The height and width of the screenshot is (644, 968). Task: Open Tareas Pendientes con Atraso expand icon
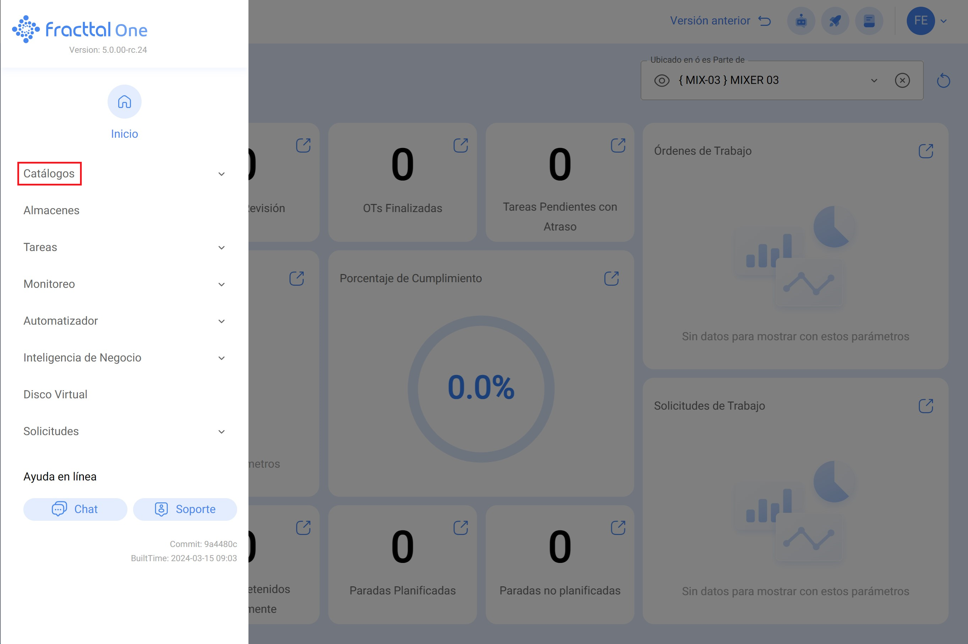[x=618, y=146]
